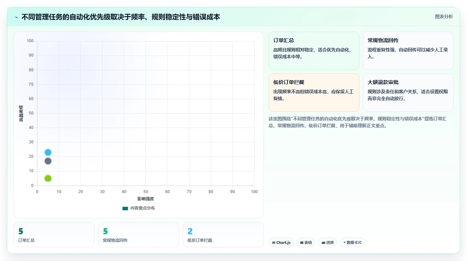
Task: Click the 低价订单拦截 stat card showing 2
Action: coord(223,235)
